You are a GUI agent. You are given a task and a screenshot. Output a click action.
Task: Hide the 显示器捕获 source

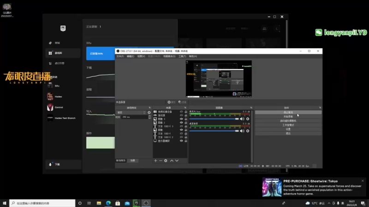tap(181, 141)
